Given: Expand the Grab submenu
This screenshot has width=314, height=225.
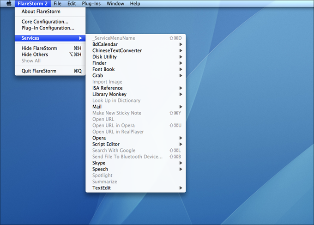Looking at the screenshot, I should 136,75.
